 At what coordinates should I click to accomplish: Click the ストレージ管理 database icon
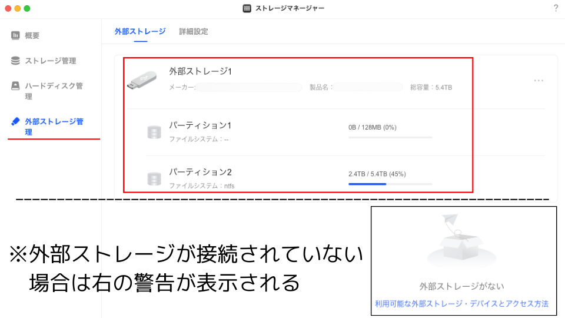(x=15, y=61)
